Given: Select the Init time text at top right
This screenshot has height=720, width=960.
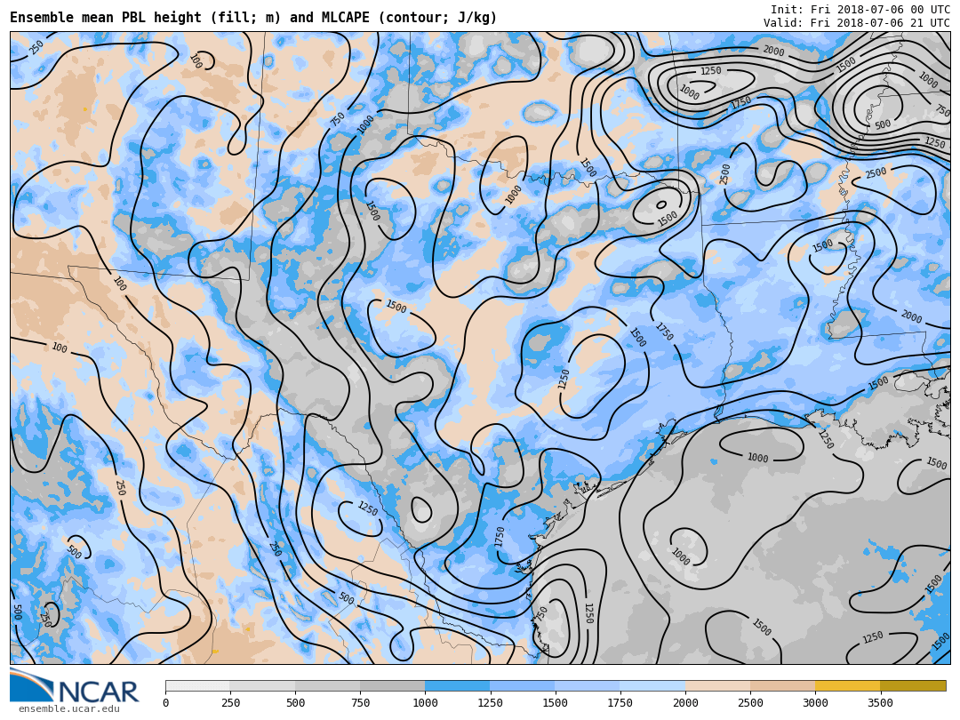Looking at the screenshot, I should [x=860, y=9].
